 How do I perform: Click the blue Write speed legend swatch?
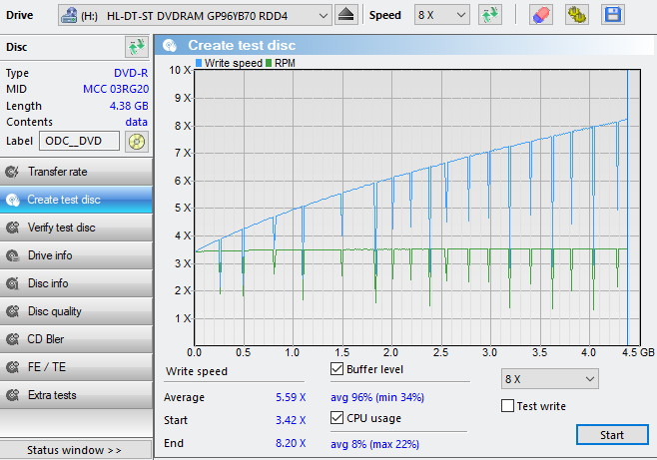199,63
